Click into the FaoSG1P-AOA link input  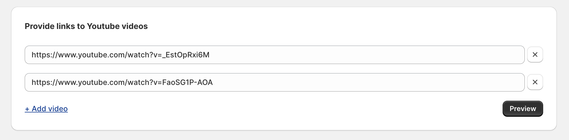(274, 82)
